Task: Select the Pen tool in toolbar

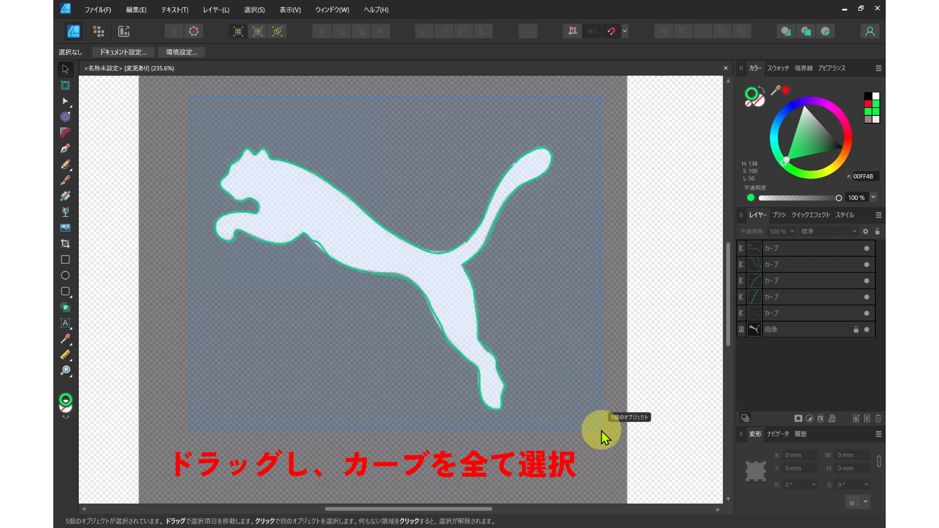Action: pos(65,148)
